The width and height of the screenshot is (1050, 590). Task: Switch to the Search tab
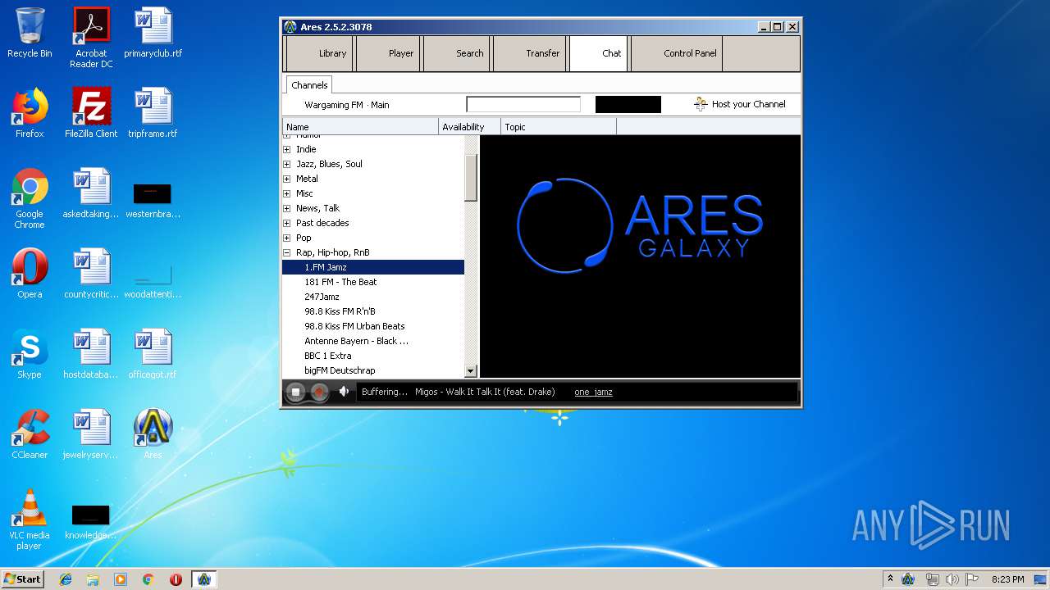coord(457,53)
